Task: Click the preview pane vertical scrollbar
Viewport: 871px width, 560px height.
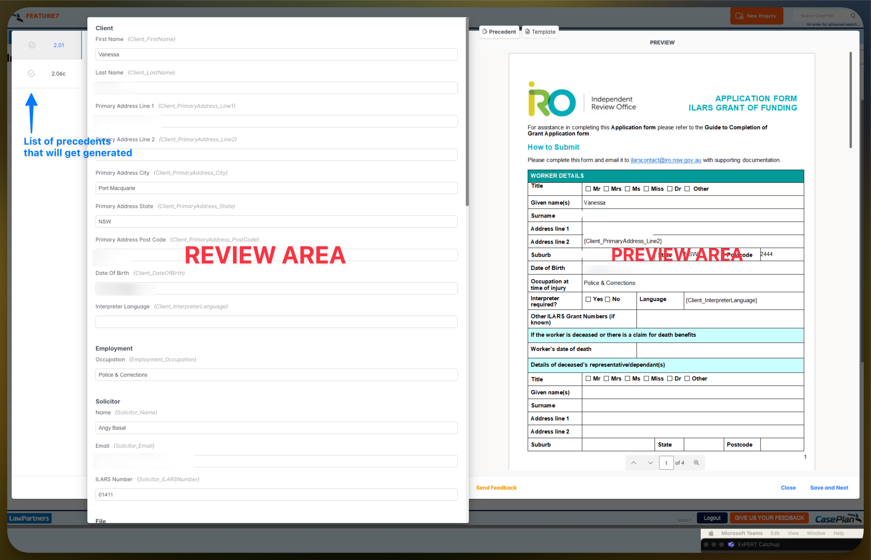Action: (851, 100)
